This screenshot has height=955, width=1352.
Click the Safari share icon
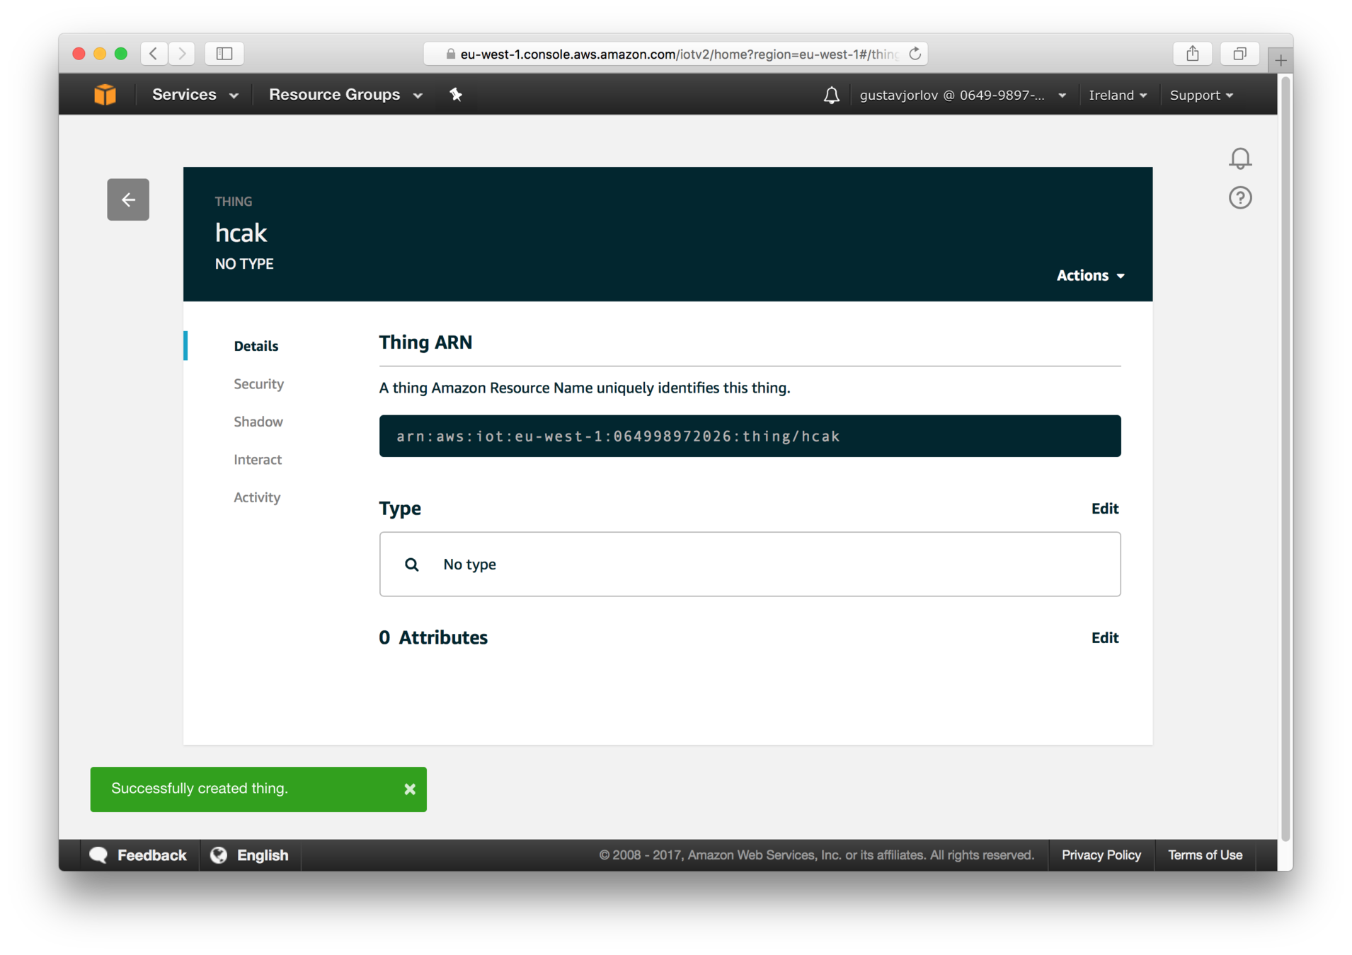pos(1193,54)
